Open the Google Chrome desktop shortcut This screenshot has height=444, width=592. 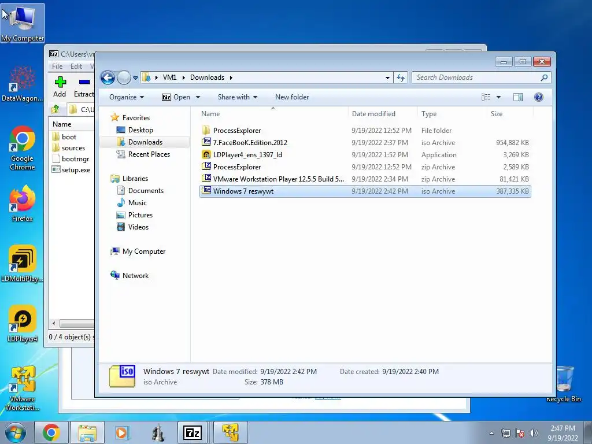click(x=23, y=148)
